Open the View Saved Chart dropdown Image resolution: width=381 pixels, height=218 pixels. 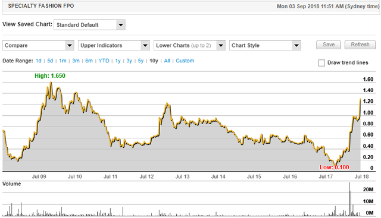coord(89,25)
